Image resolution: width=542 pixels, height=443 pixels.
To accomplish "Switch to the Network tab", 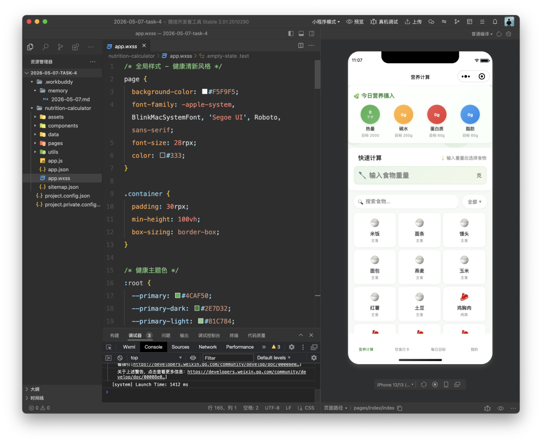I will coord(208,347).
